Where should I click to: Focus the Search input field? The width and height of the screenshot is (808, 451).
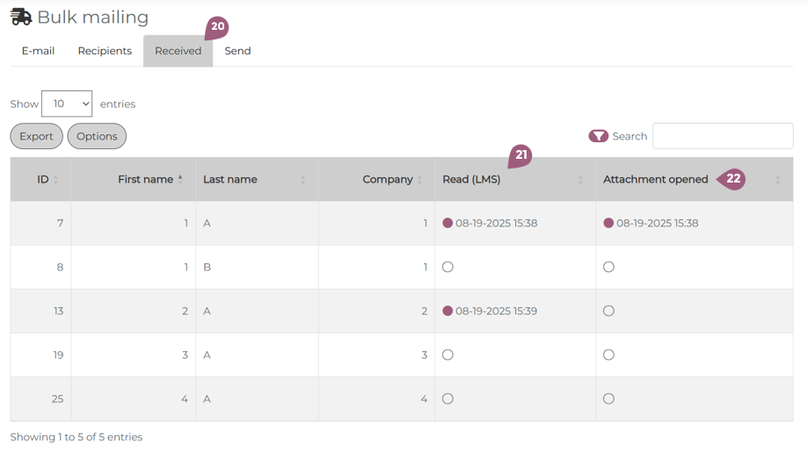[722, 136]
